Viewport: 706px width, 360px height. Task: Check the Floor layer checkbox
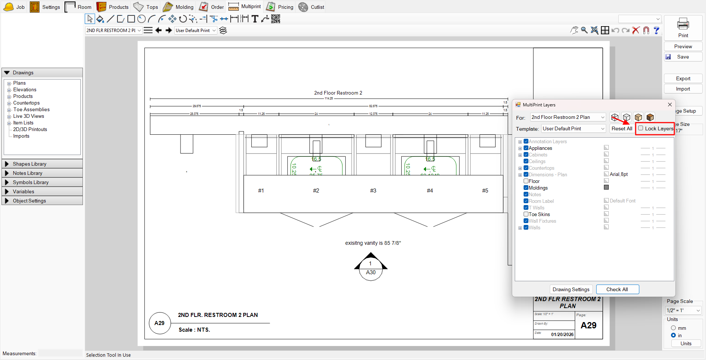coord(526,181)
